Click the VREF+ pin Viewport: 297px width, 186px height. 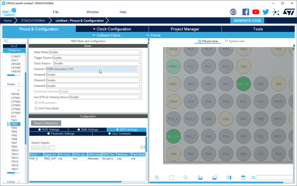pos(173,67)
